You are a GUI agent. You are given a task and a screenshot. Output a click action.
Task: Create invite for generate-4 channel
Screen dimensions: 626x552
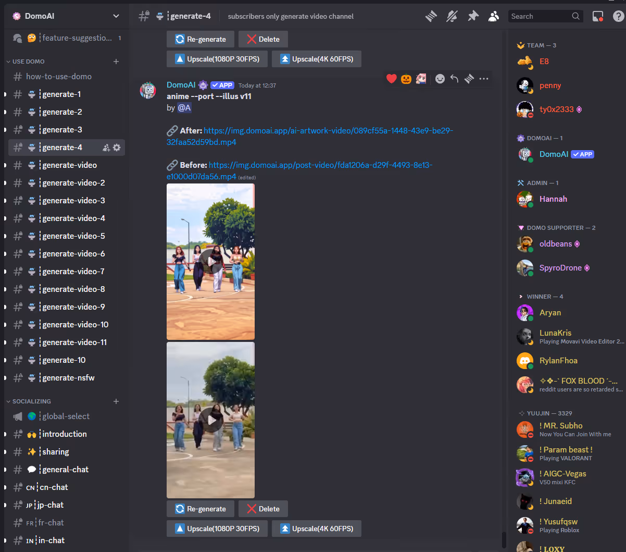pyautogui.click(x=106, y=148)
